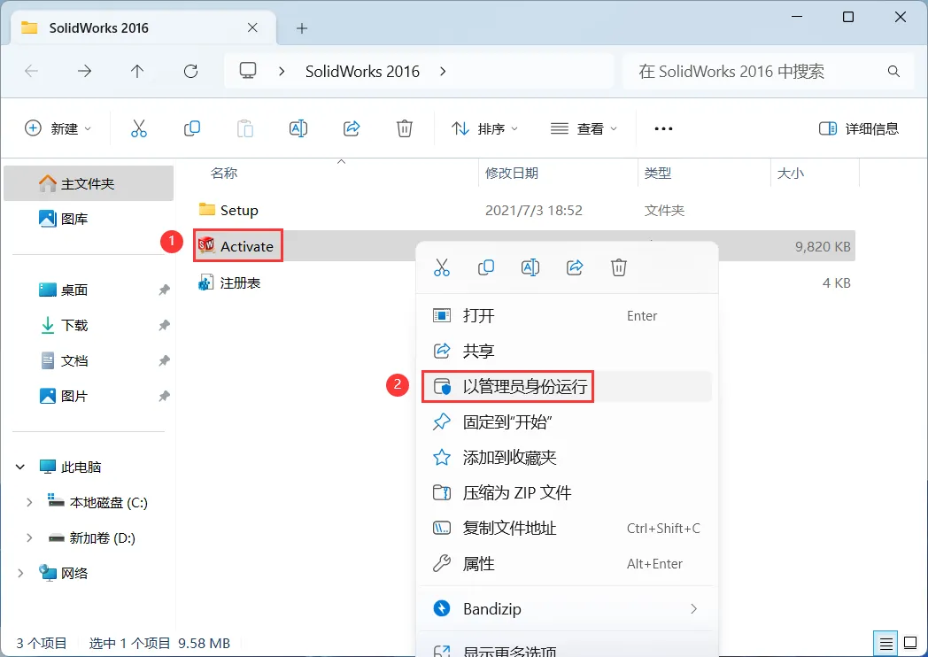This screenshot has height=657, width=928.
Task: Open the 新建 dropdown
Action: click(58, 128)
